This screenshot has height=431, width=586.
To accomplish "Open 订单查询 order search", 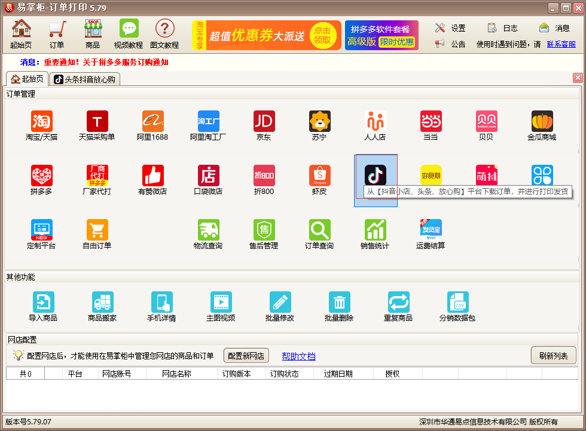I will pos(319,235).
